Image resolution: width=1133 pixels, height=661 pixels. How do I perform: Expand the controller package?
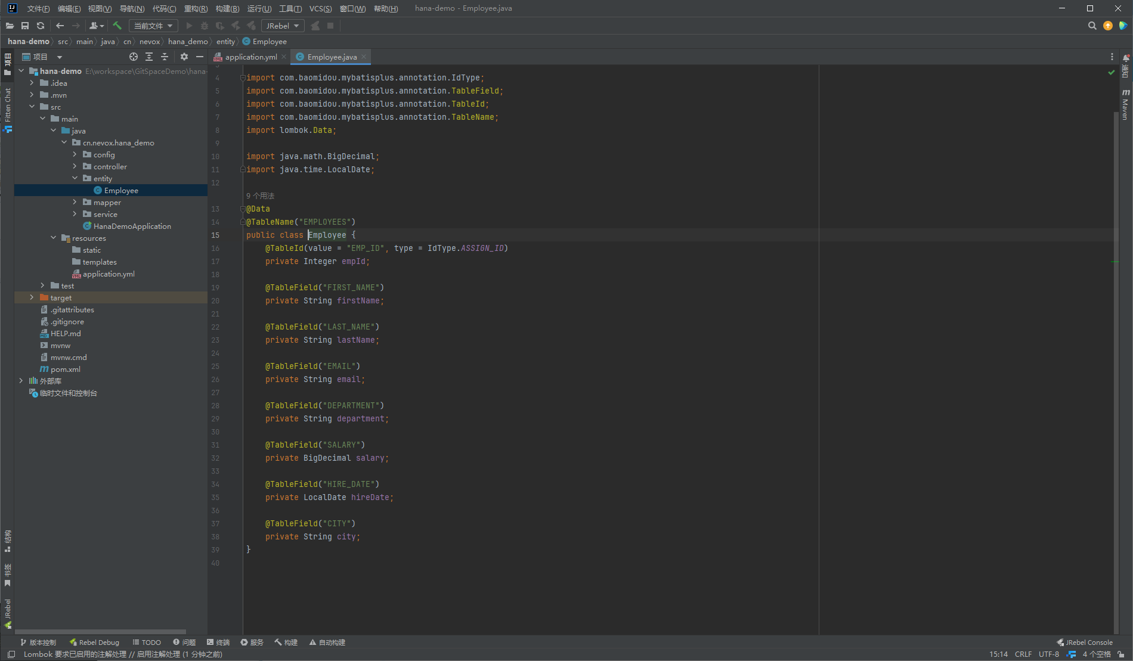75,166
